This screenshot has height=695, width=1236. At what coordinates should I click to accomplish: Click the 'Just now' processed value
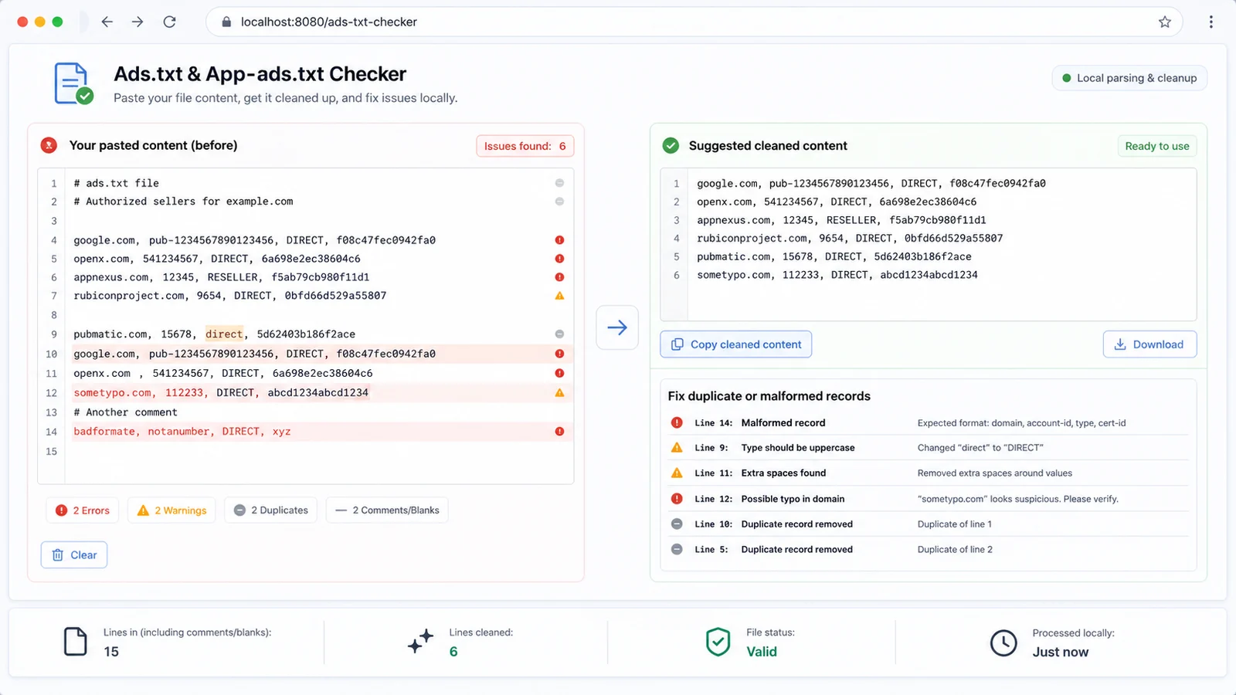tap(1061, 653)
